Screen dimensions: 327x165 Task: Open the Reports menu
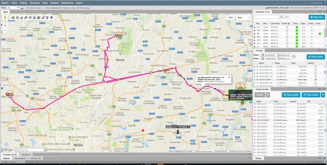(x=5, y=3)
